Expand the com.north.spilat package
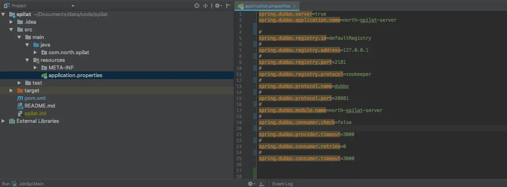Image resolution: width=507 pixels, height=187 pixels. (x=35, y=52)
